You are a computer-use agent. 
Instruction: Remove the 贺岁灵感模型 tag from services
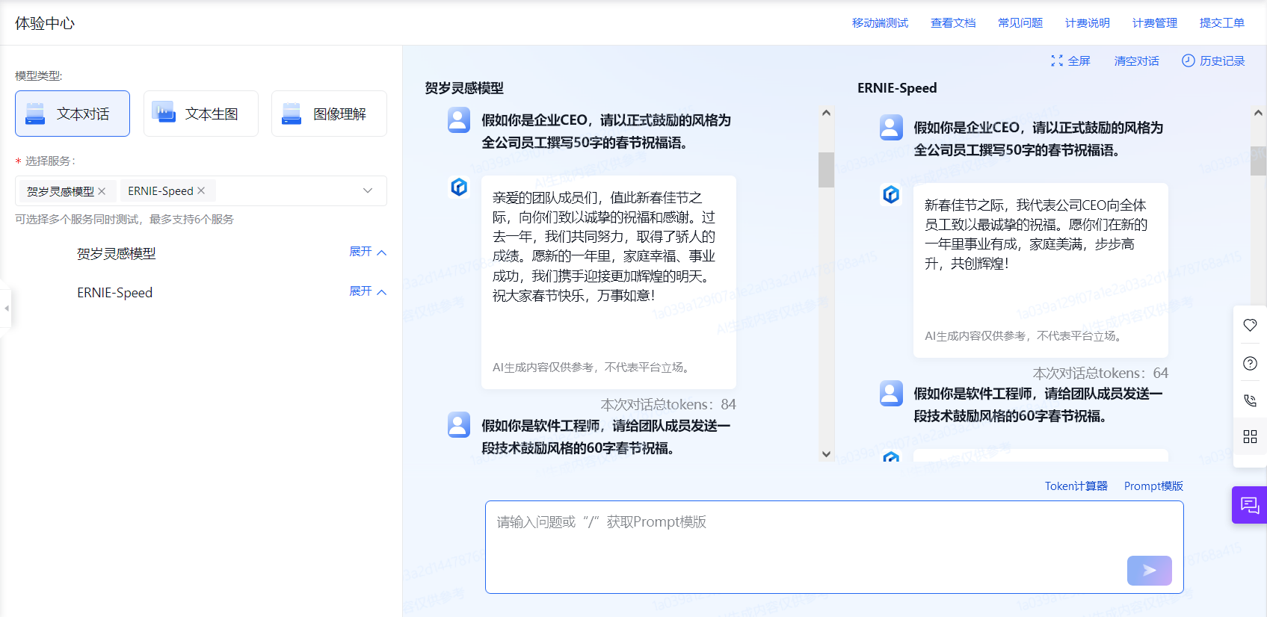coord(102,191)
